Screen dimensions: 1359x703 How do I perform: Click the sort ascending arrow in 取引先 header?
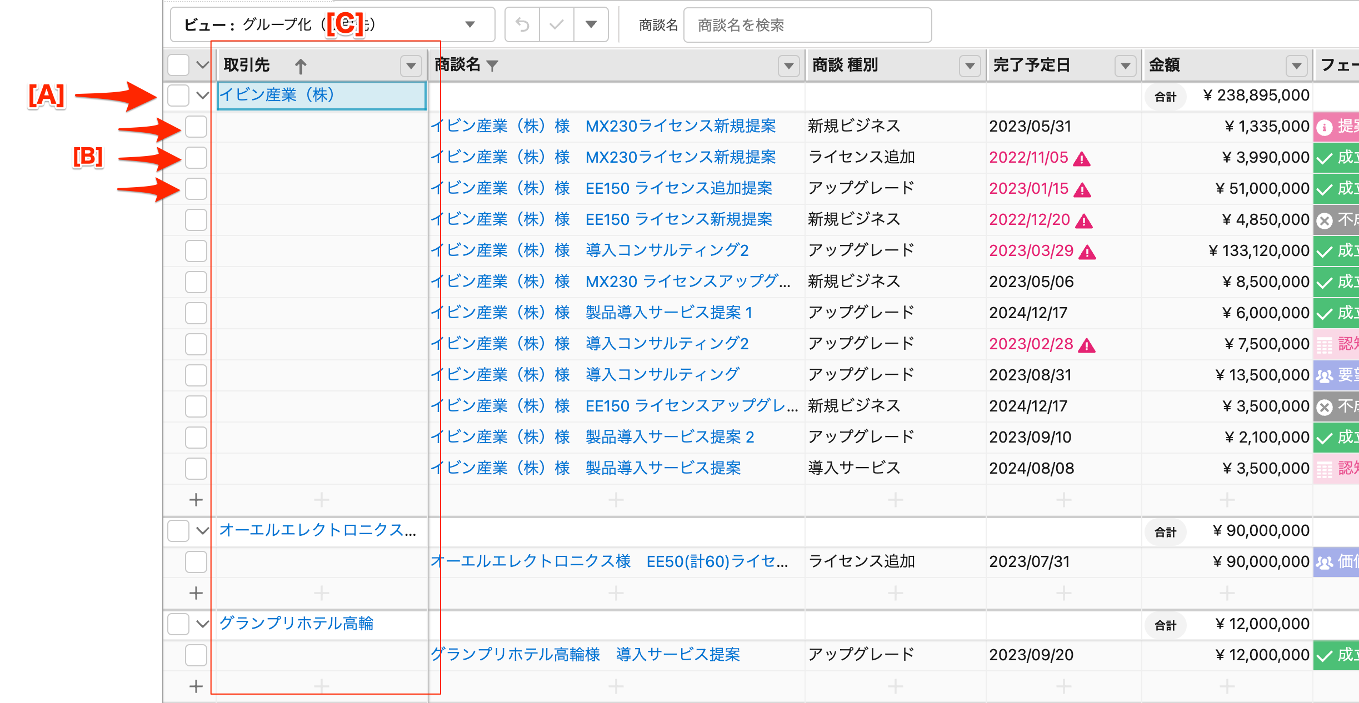click(x=301, y=66)
